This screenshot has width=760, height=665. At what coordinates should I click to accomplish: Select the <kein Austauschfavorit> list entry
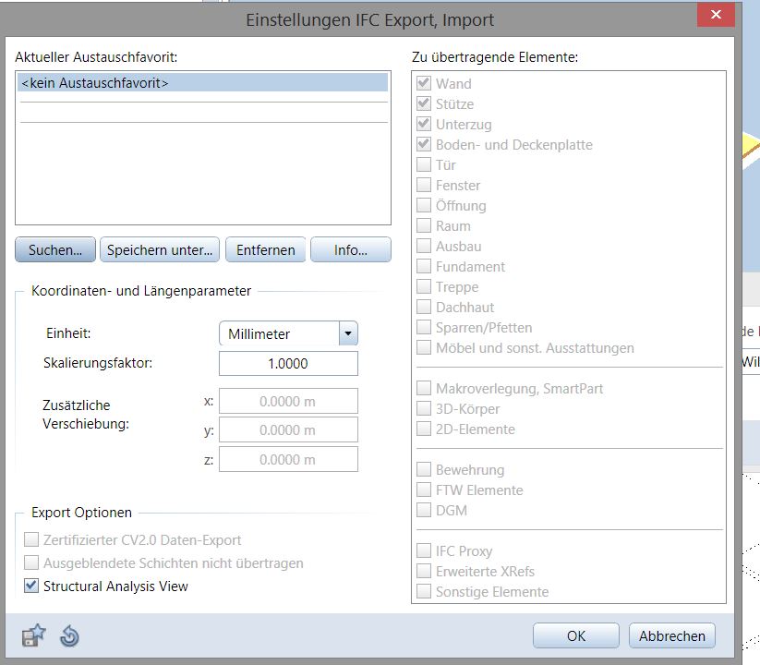click(201, 83)
